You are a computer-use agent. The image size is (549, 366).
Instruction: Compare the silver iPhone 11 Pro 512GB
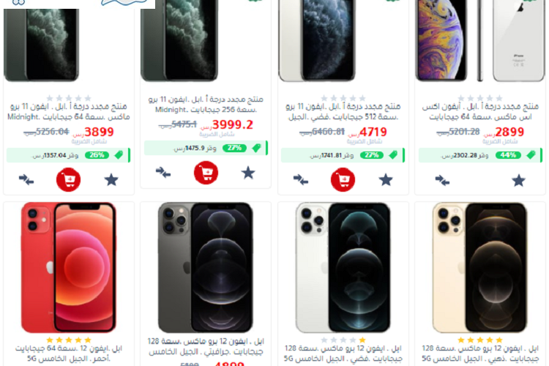(301, 179)
